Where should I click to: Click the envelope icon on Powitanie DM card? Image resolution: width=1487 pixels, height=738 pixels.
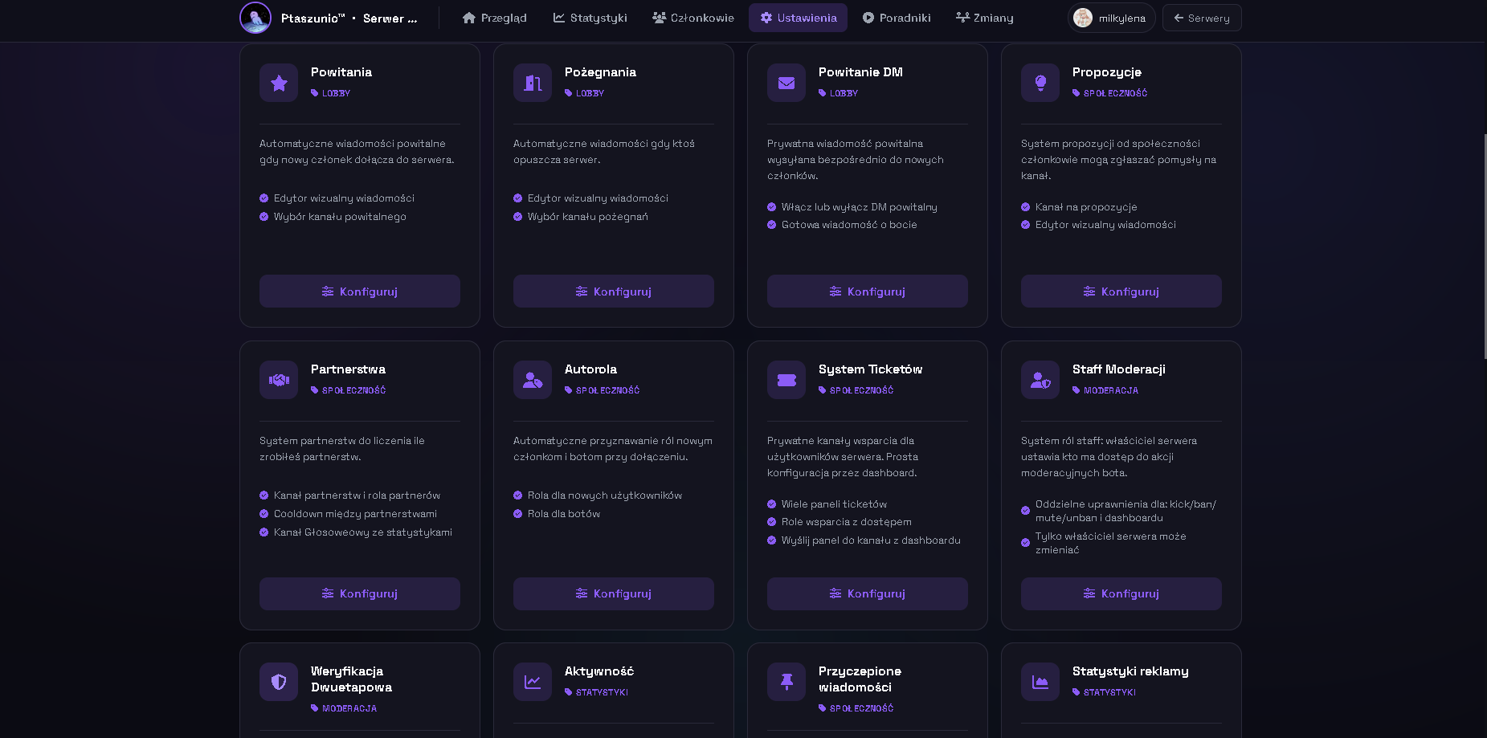[786, 83]
